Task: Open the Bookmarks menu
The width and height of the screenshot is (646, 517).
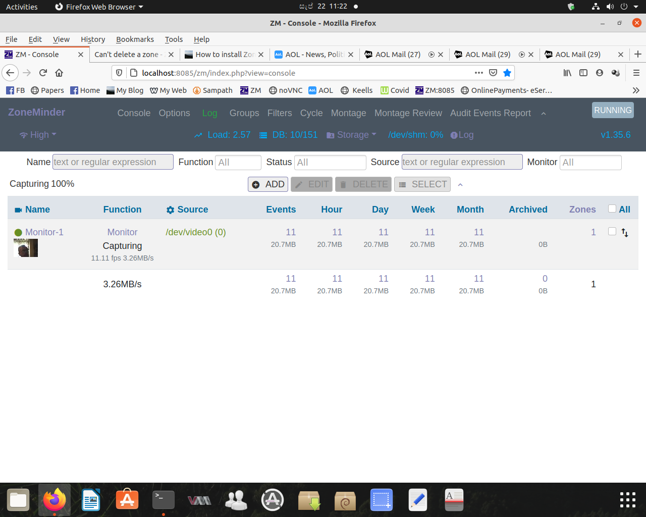Action: pyautogui.click(x=135, y=39)
